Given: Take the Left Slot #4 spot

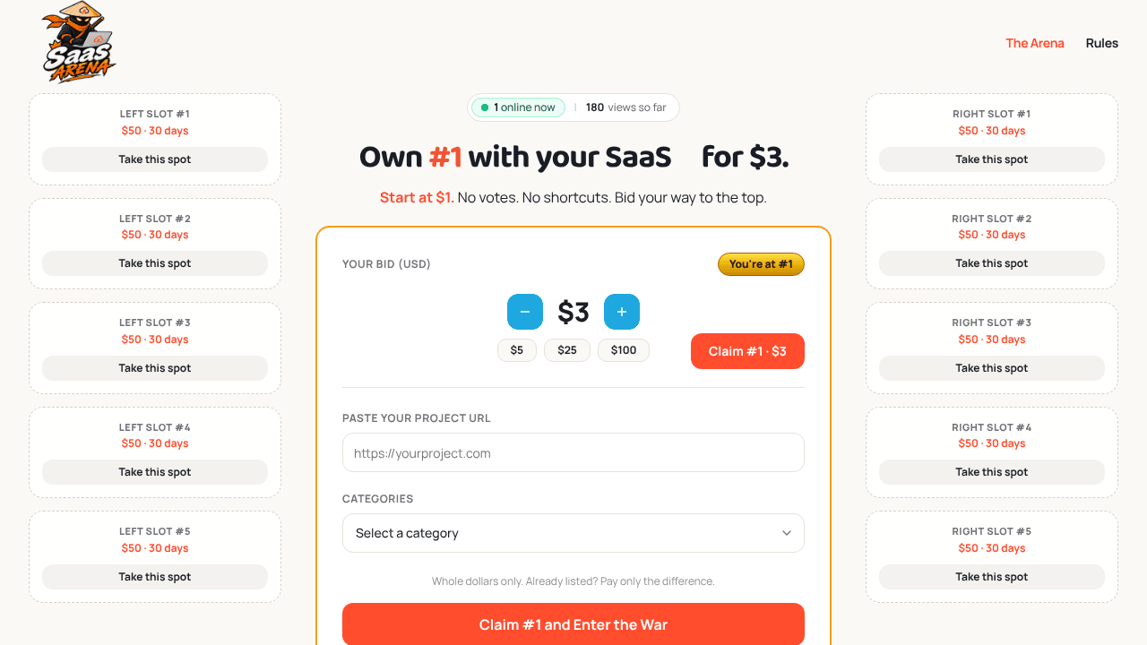Looking at the screenshot, I should 155,472.
